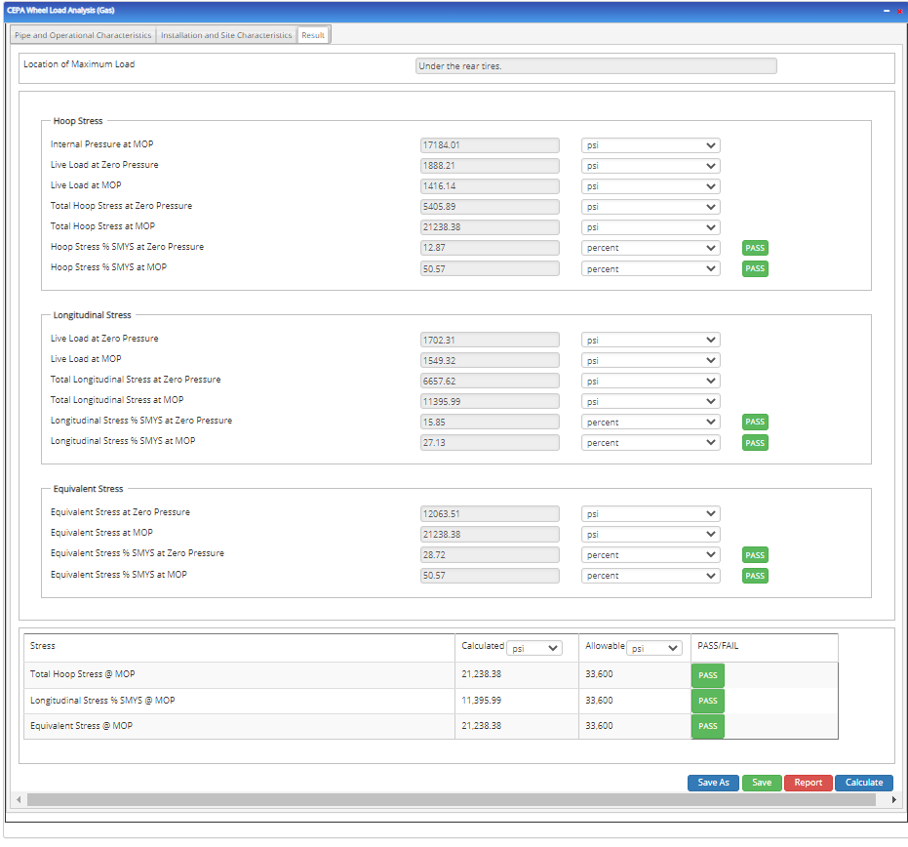
Task: Change units for Equivalent Stress at MOP
Action: (x=650, y=534)
